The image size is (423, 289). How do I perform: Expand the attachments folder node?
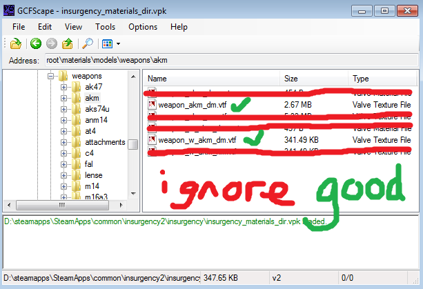click(x=63, y=142)
